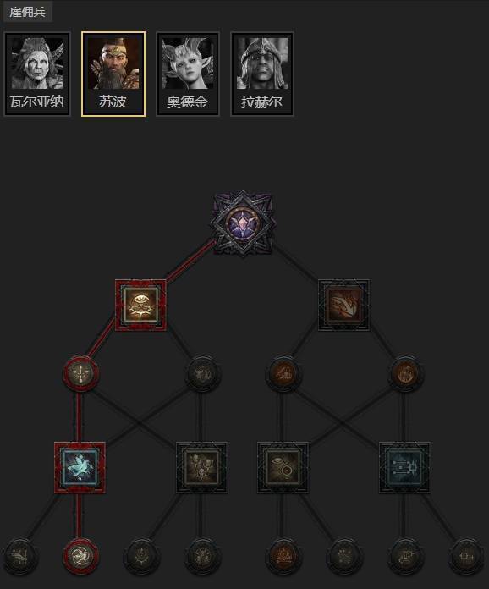Open the 雇佣兵 tab
The image size is (489, 589).
click(x=27, y=12)
